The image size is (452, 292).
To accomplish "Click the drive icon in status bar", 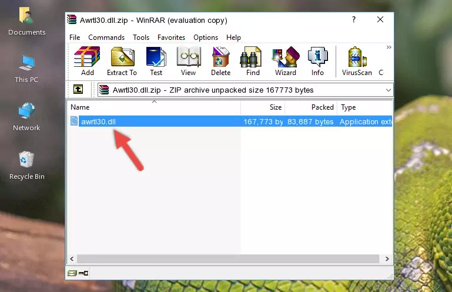I will pyautogui.click(x=72, y=273).
